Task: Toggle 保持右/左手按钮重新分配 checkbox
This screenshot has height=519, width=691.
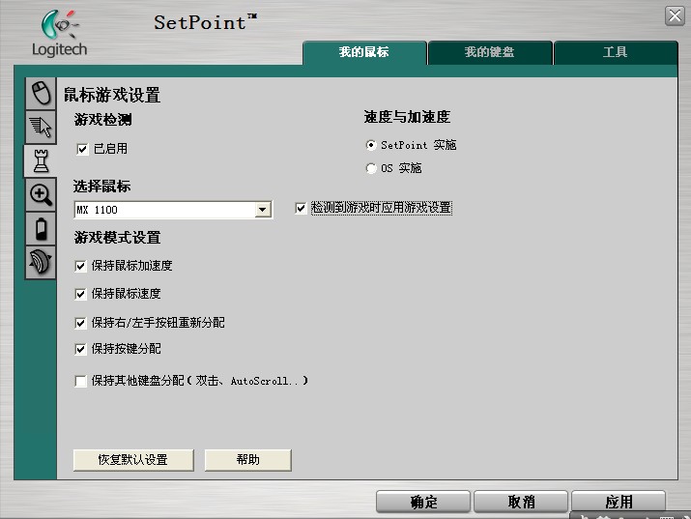Action: click(x=80, y=323)
